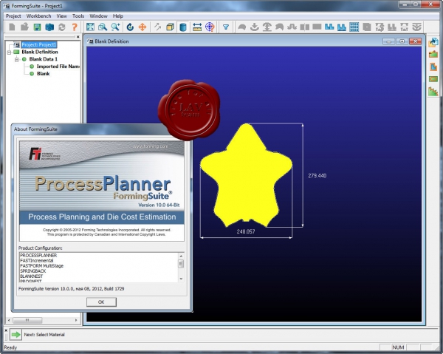Open the Window menu

click(98, 16)
